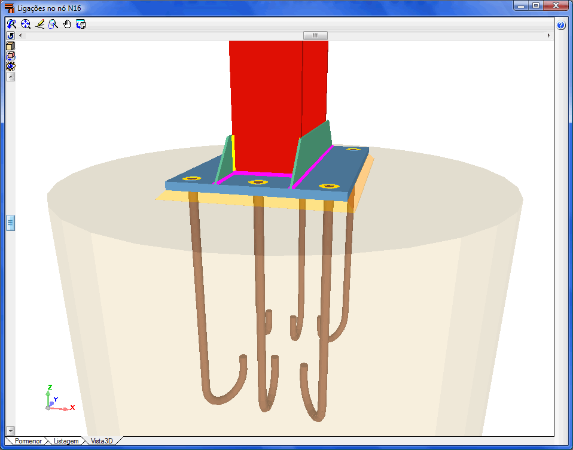Close the Ligações no nó N16 window
Screen dimensions: 573x450
point(556,5)
